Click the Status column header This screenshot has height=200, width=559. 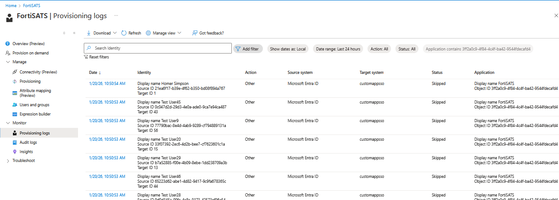click(437, 72)
